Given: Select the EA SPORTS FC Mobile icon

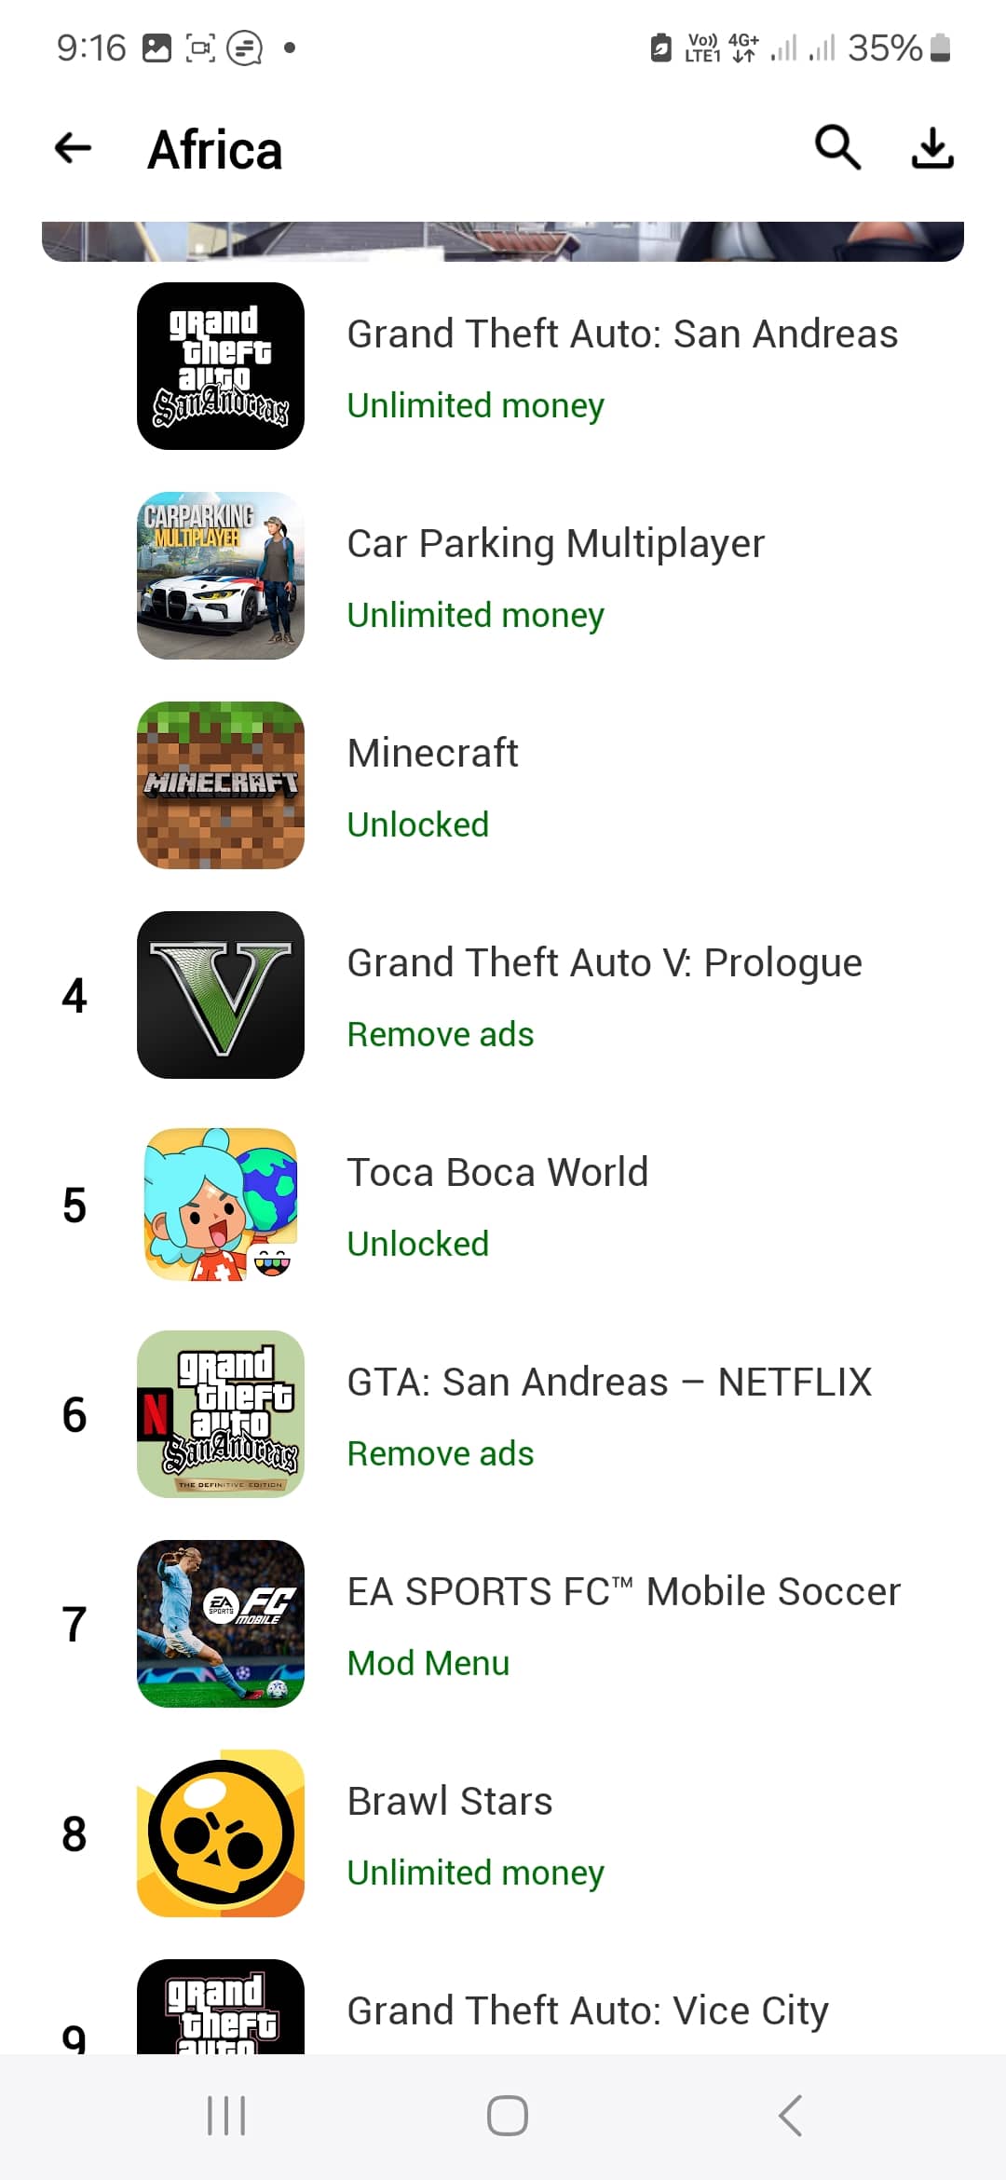Looking at the screenshot, I should [x=221, y=1624].
